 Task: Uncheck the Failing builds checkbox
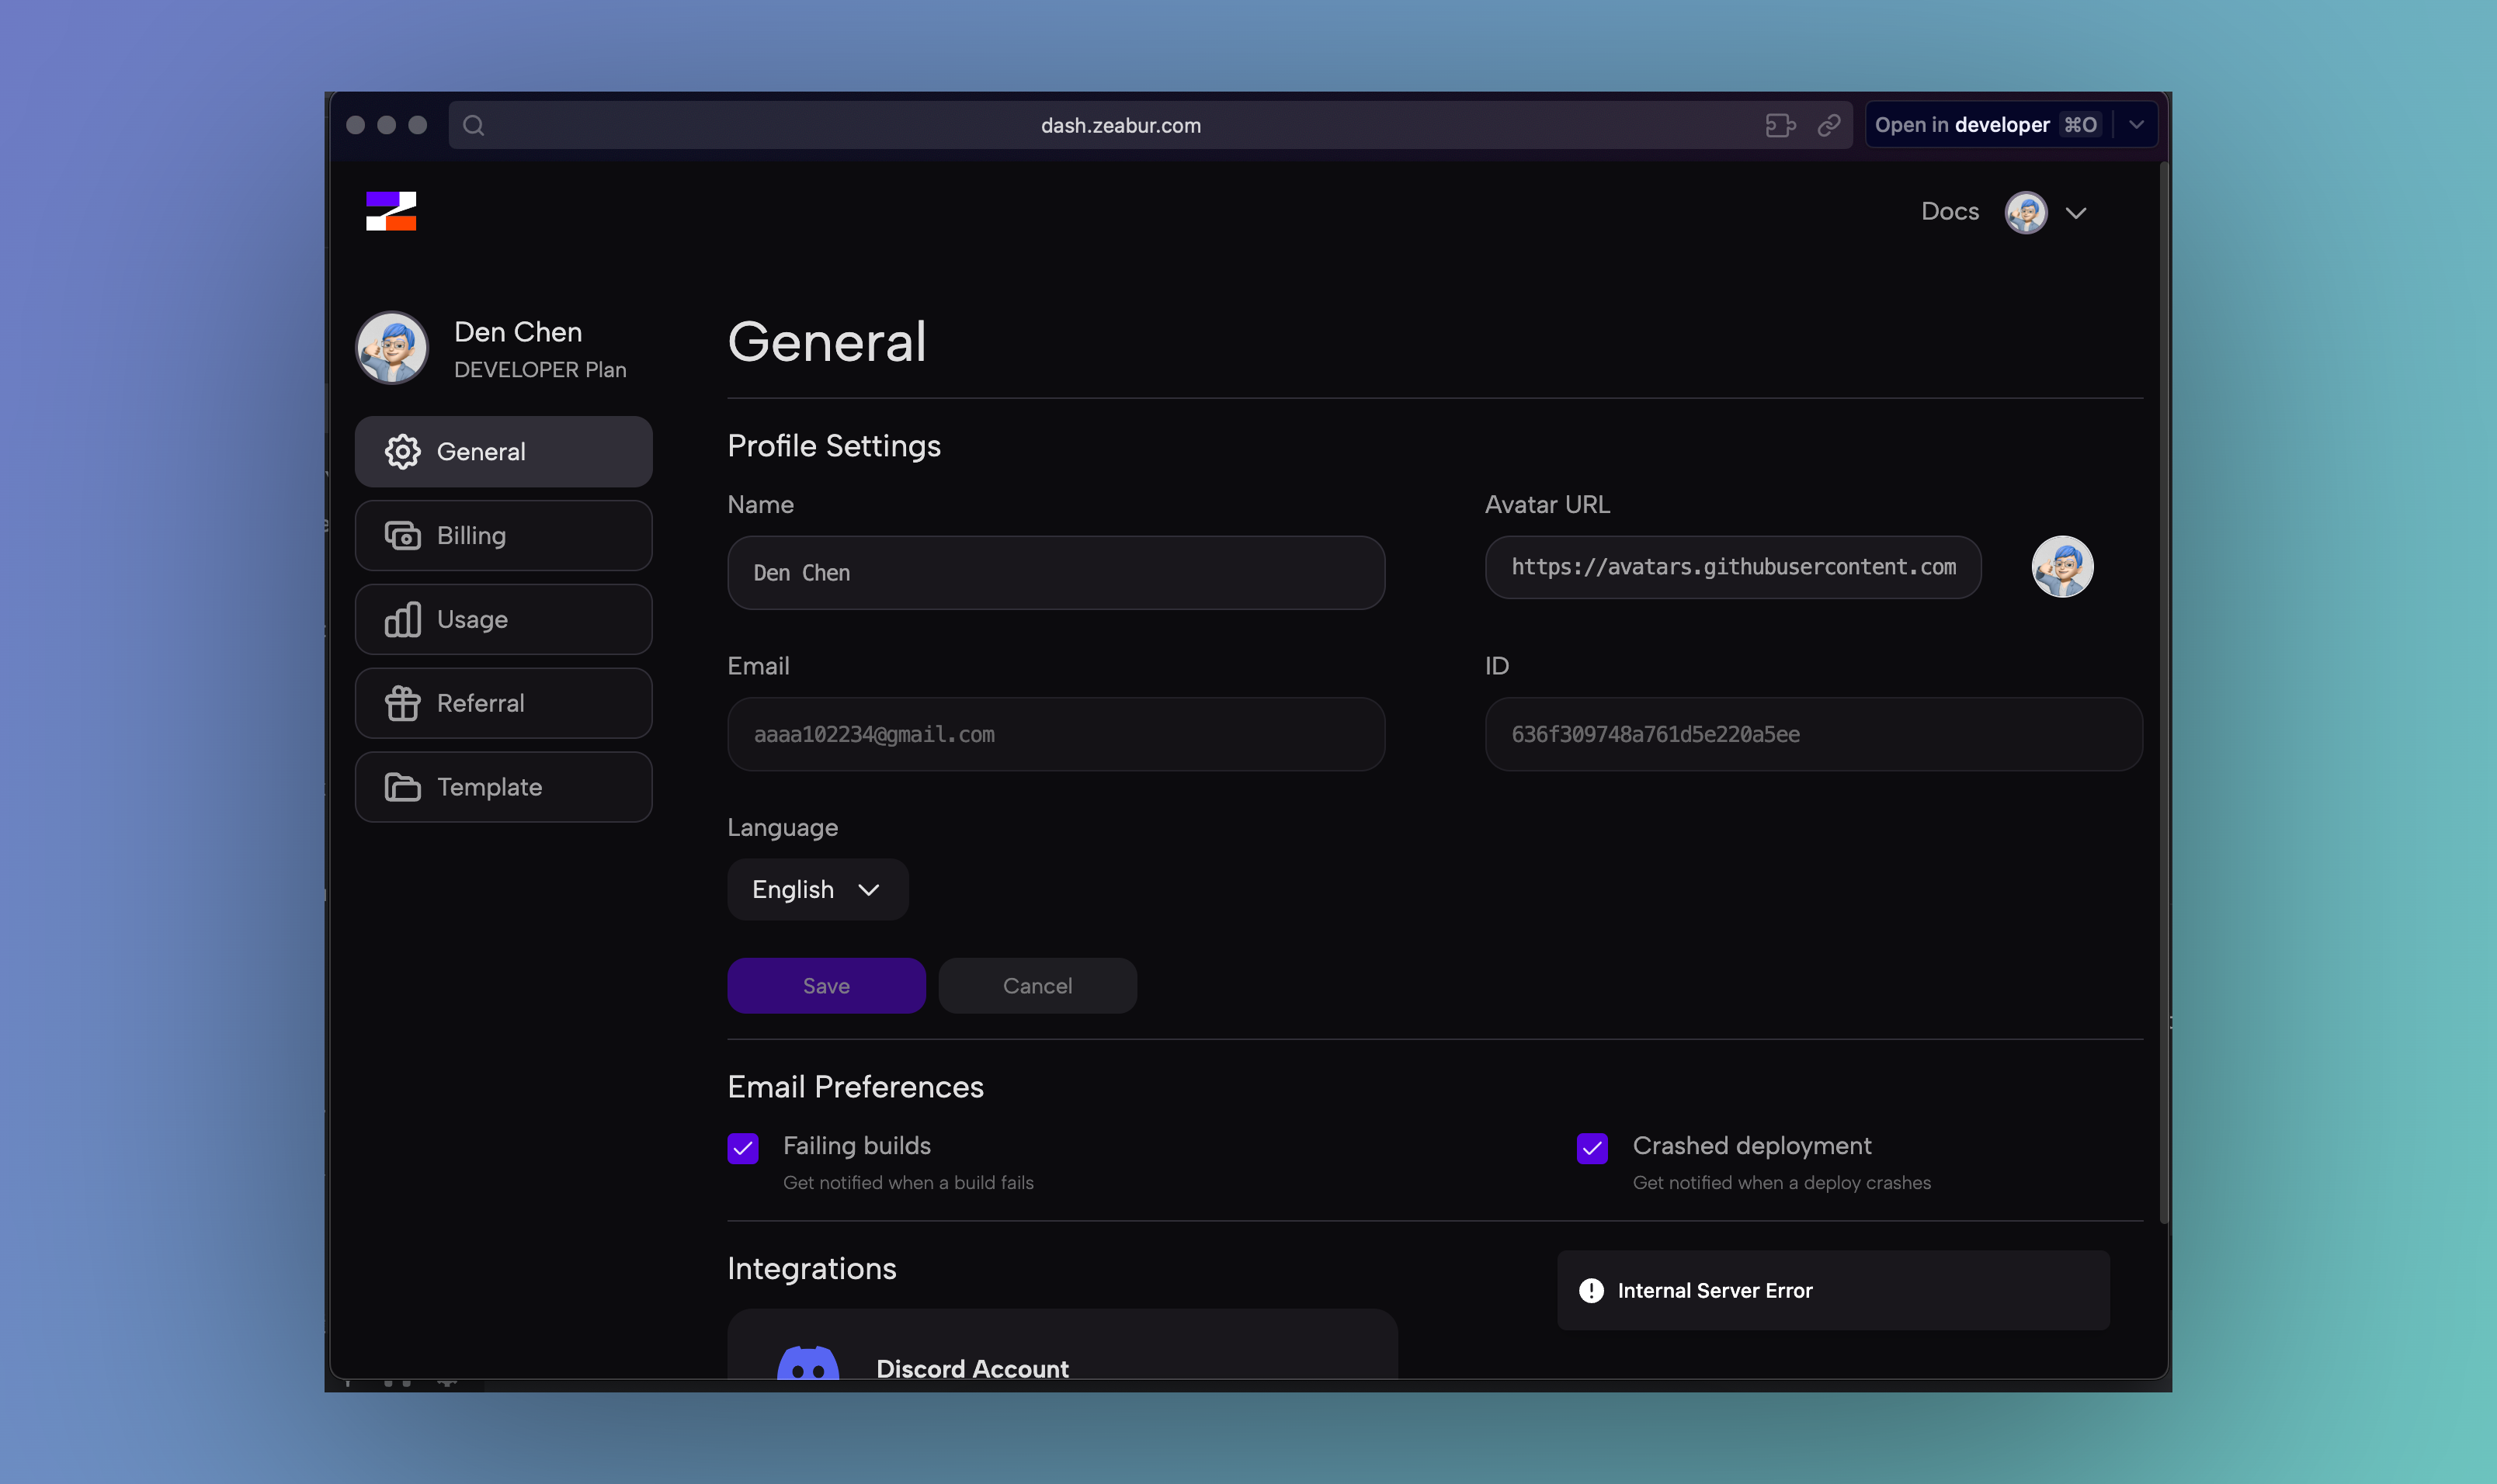(x=743, y=1148)
